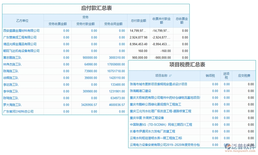Select the 销项税 column header
258x155 pixels.
pyautogui.click(x=211, y=75)
